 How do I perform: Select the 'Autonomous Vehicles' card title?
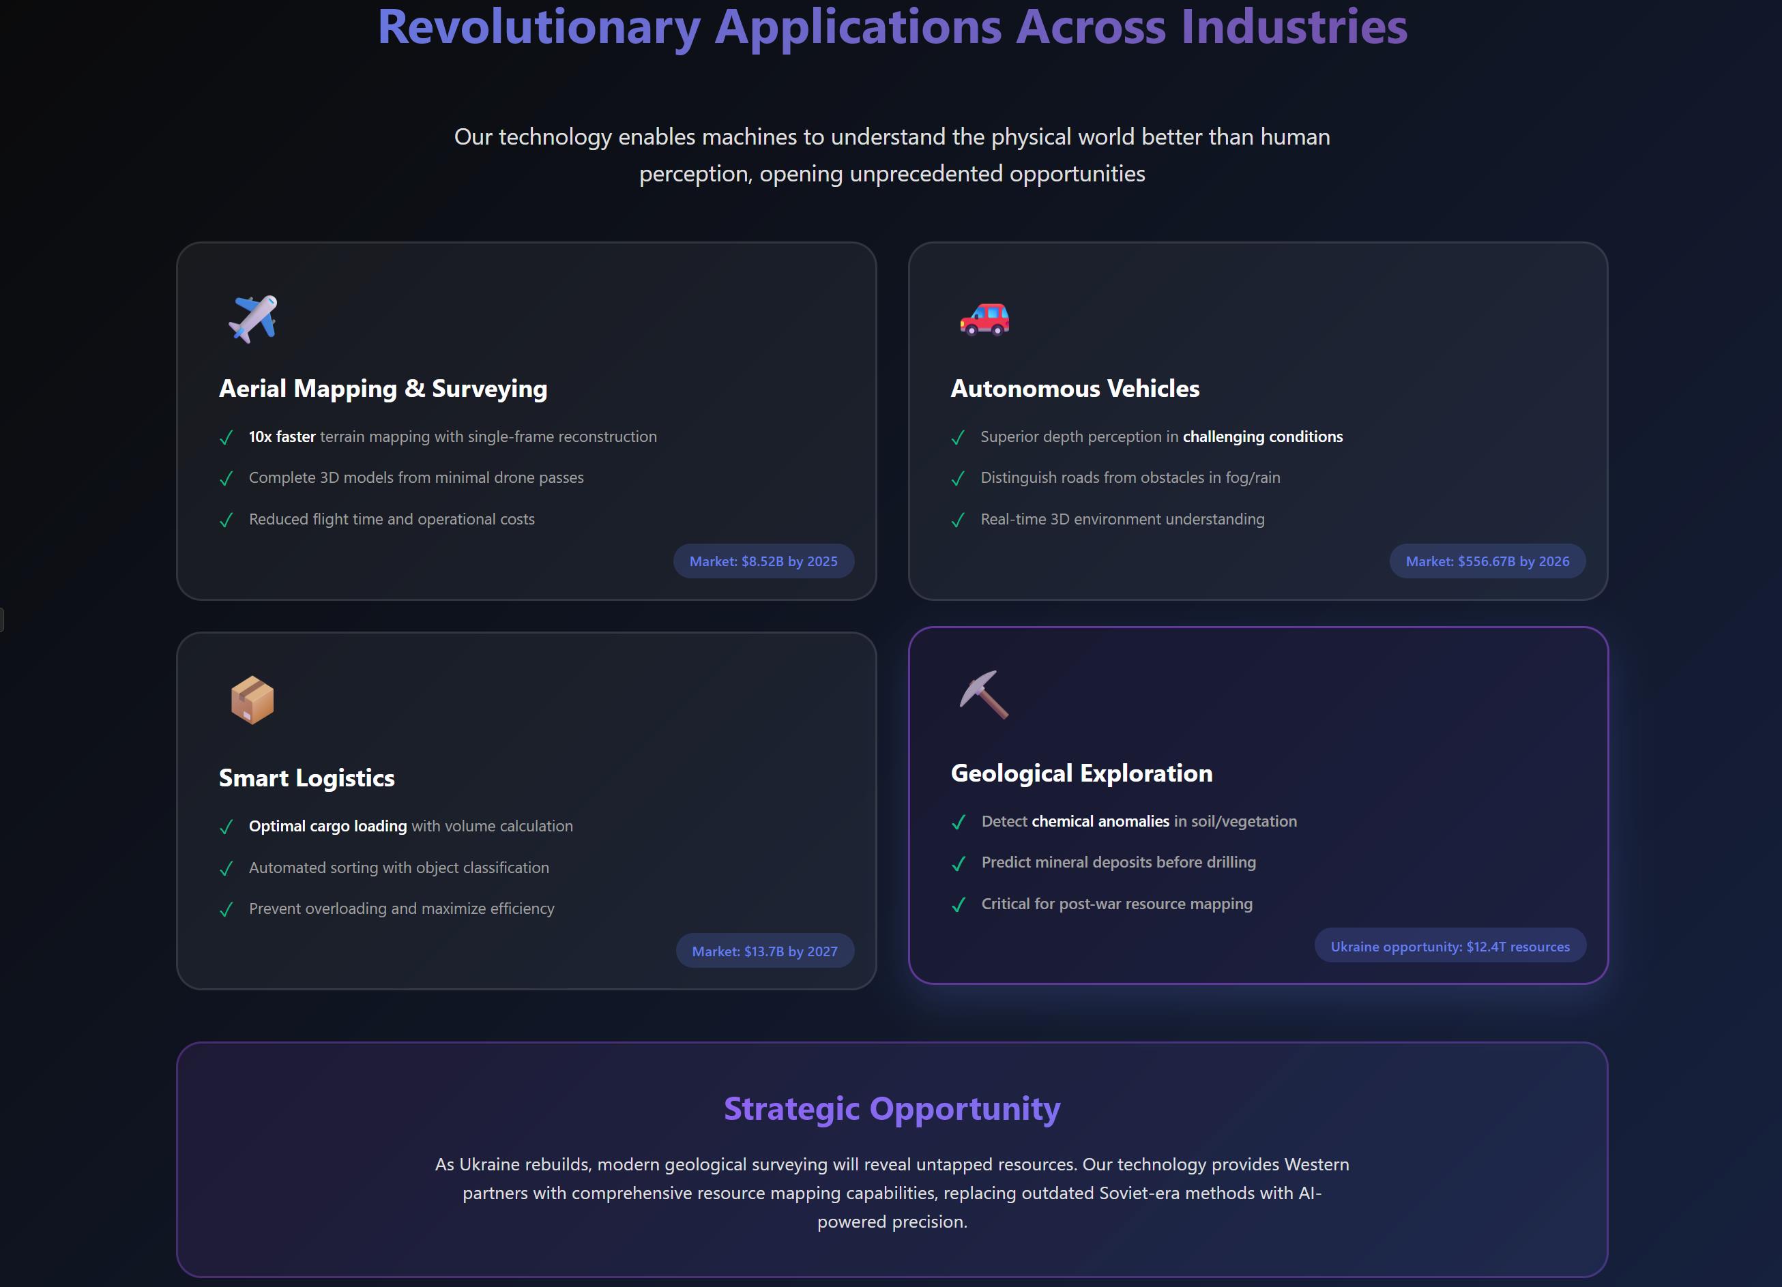point(1074,388)
